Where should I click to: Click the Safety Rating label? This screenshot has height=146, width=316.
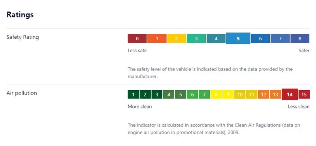pos(23,37)
